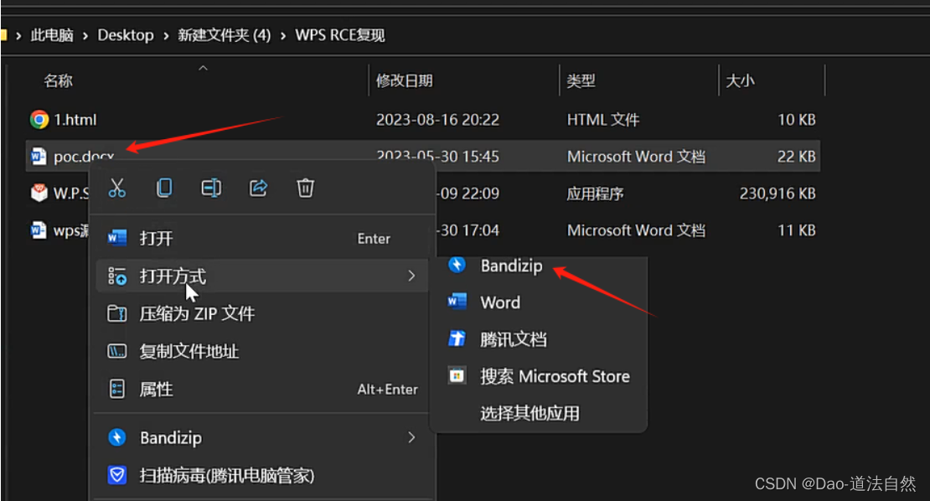930x501 pixels.
Task: Select the poc.docx file name
Action: point(84,157)
